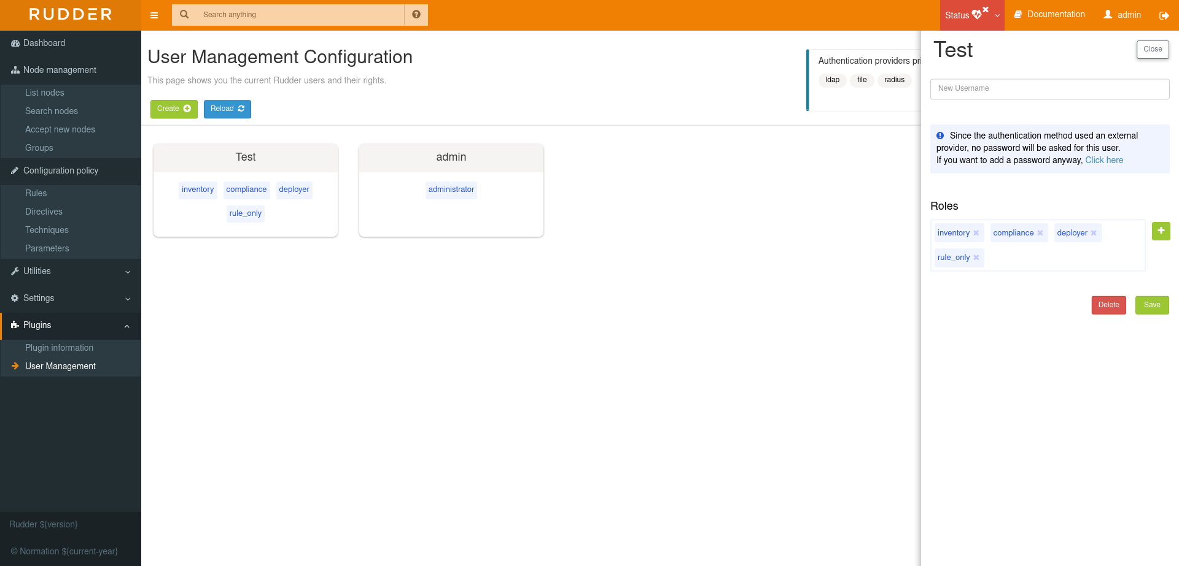Viewport: 1179px width, 566px height.
Task: Save the Test user changes
Action: (x=1152, y=305)
